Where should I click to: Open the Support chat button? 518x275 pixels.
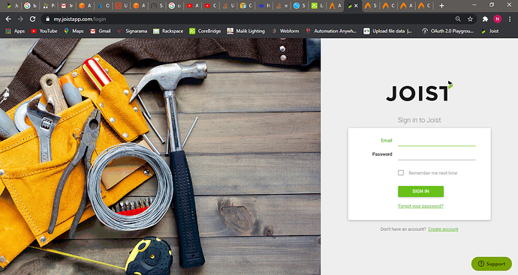tap(492, 264)
